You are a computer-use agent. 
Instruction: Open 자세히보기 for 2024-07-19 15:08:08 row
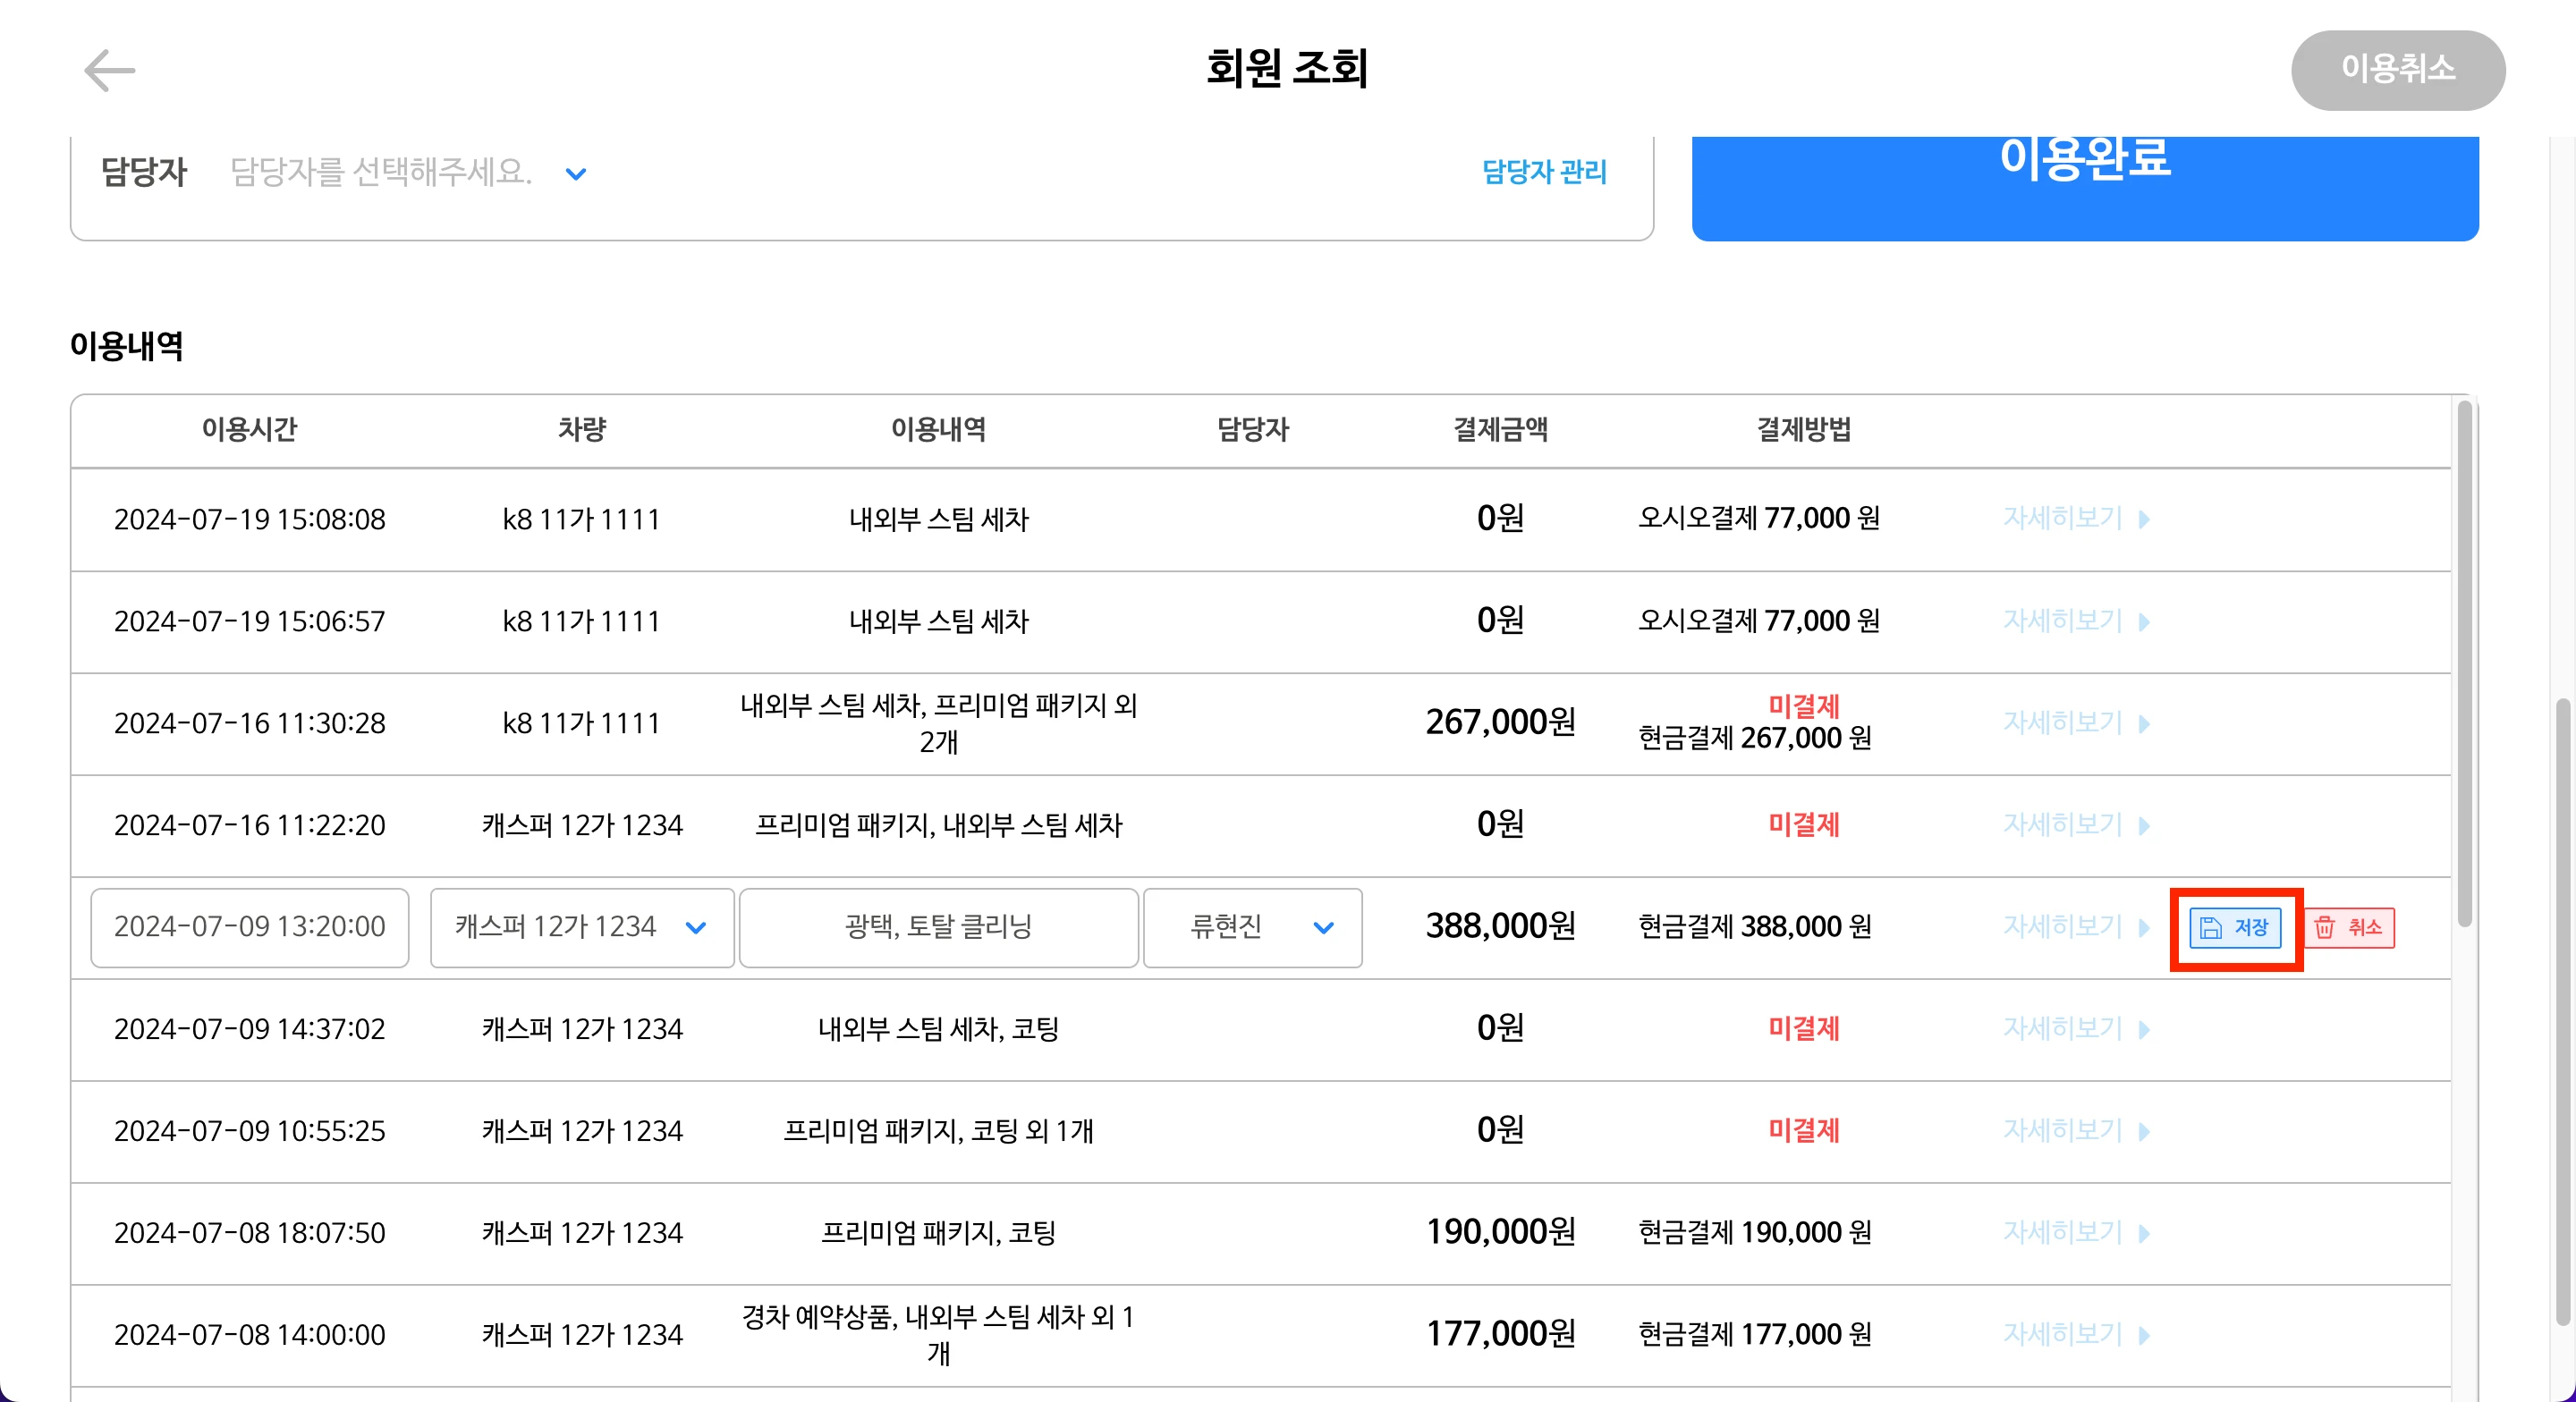pyautogui.click(x=2076, y=518)
